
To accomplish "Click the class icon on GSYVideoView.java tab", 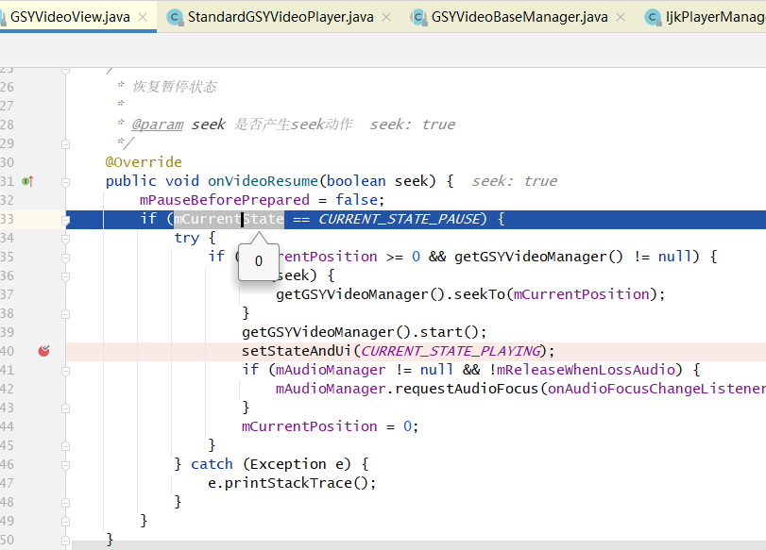I will (x=11, y=16).
